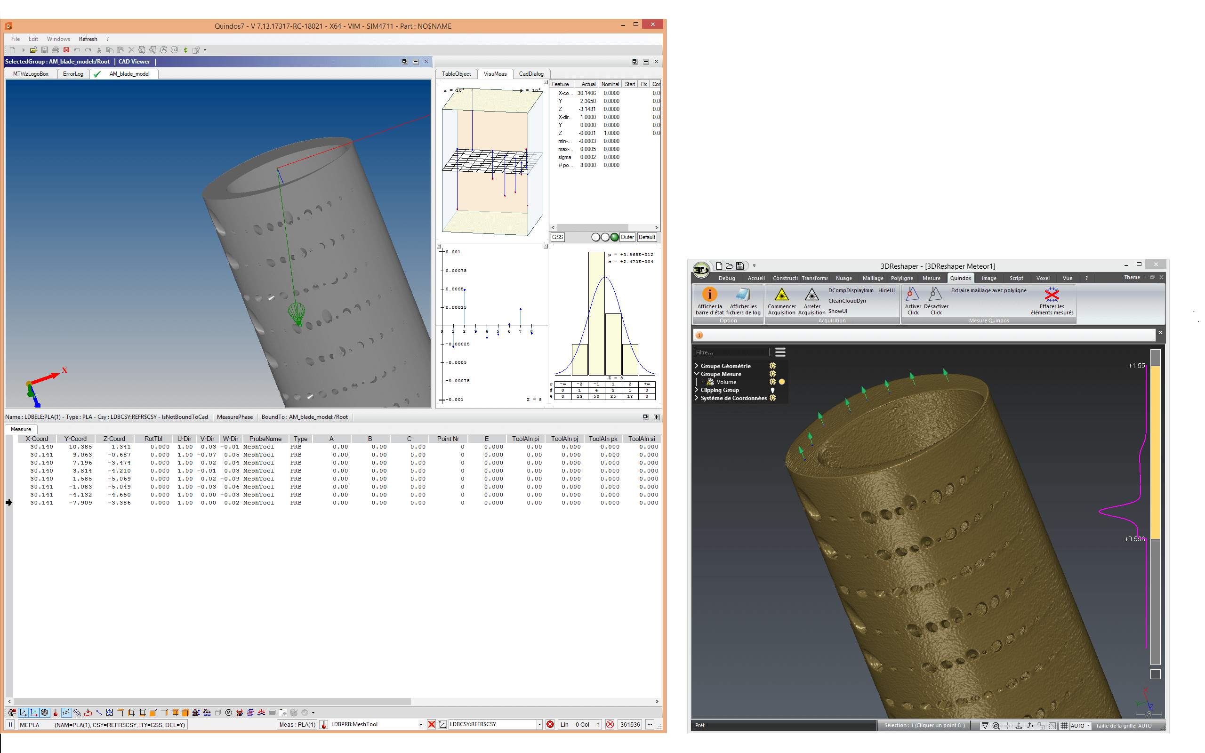Screen dimensions: 1205x753
Task: Click Save icon in Quindos toolbar
Action: click(44, 50)
